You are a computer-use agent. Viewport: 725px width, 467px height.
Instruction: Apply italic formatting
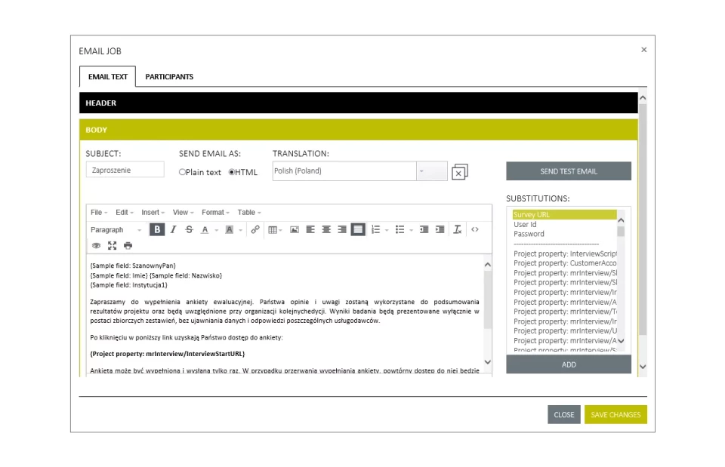pos(173,229)
